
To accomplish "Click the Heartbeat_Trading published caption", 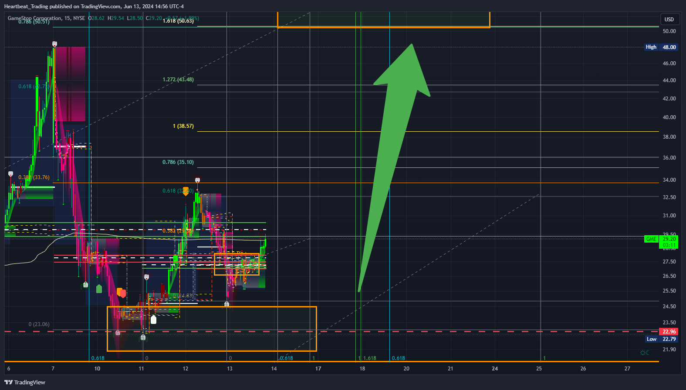I will pyautogui.click(x=94, y=7).
